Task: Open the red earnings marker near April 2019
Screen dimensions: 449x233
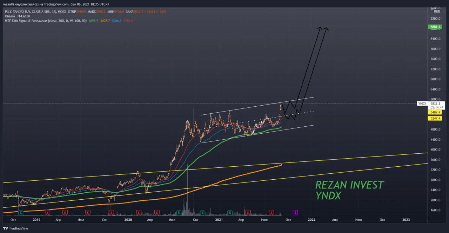Action: click(65, 212)
